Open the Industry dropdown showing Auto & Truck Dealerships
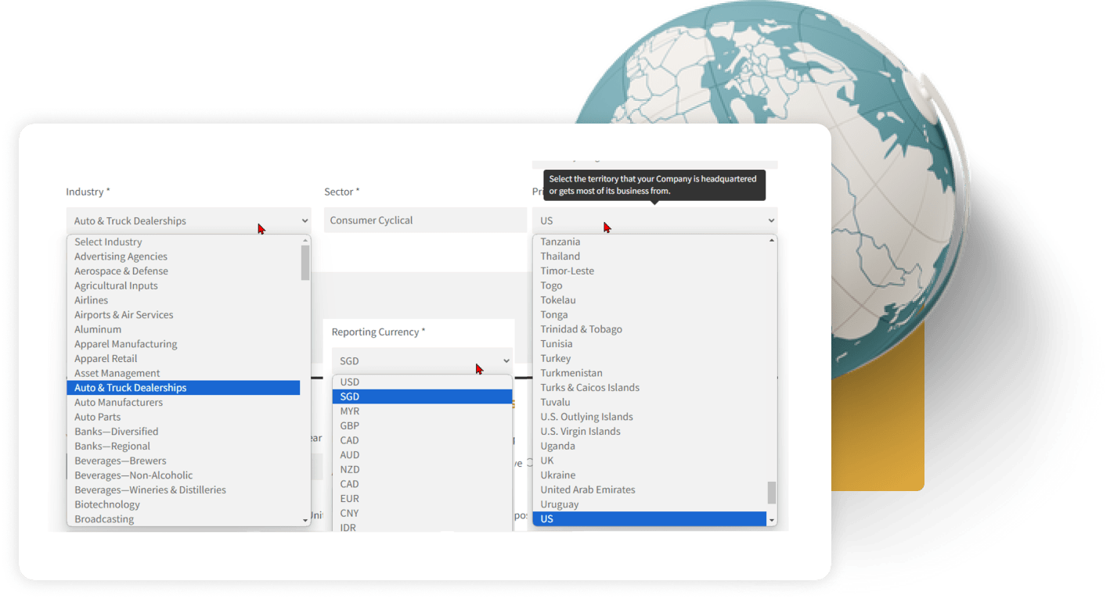Viewport: 1110px width, 599px height. [189, 221]
